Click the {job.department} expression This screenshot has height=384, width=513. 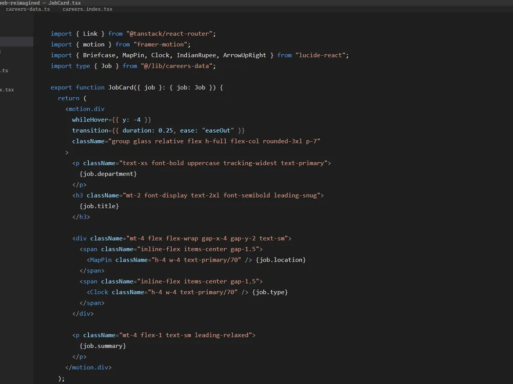click(x=108, y=174)
